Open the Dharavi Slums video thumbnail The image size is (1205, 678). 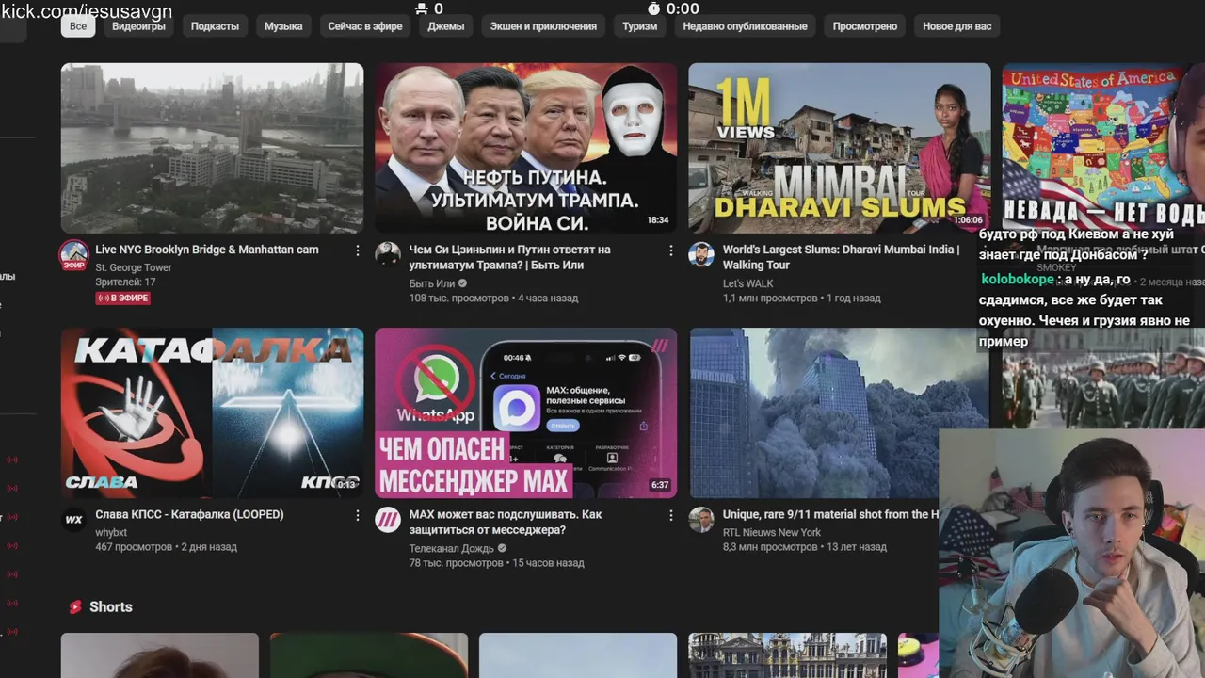tap(839, 148)
